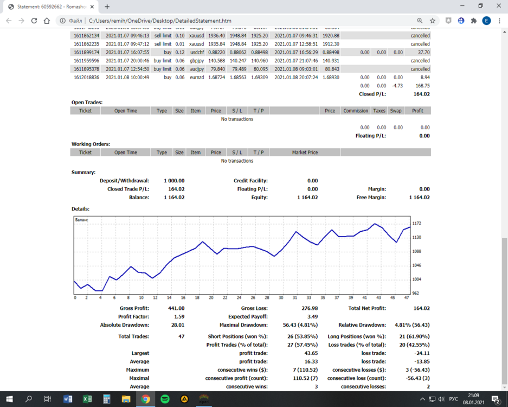Open the network status tray icon

432,399
